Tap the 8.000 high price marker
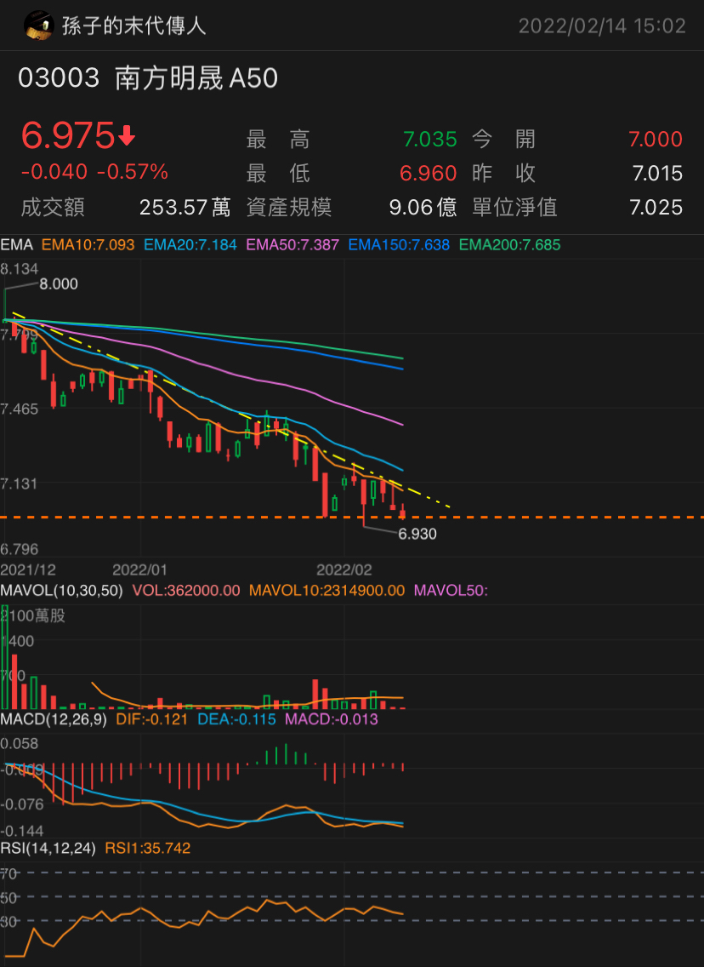 tap(59, 284)
